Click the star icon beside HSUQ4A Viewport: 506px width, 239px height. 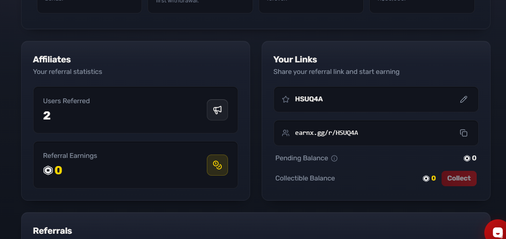point(286,99)
